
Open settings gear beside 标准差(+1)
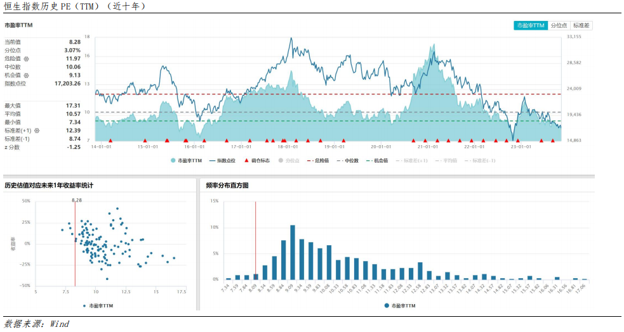tap(37, 131)
